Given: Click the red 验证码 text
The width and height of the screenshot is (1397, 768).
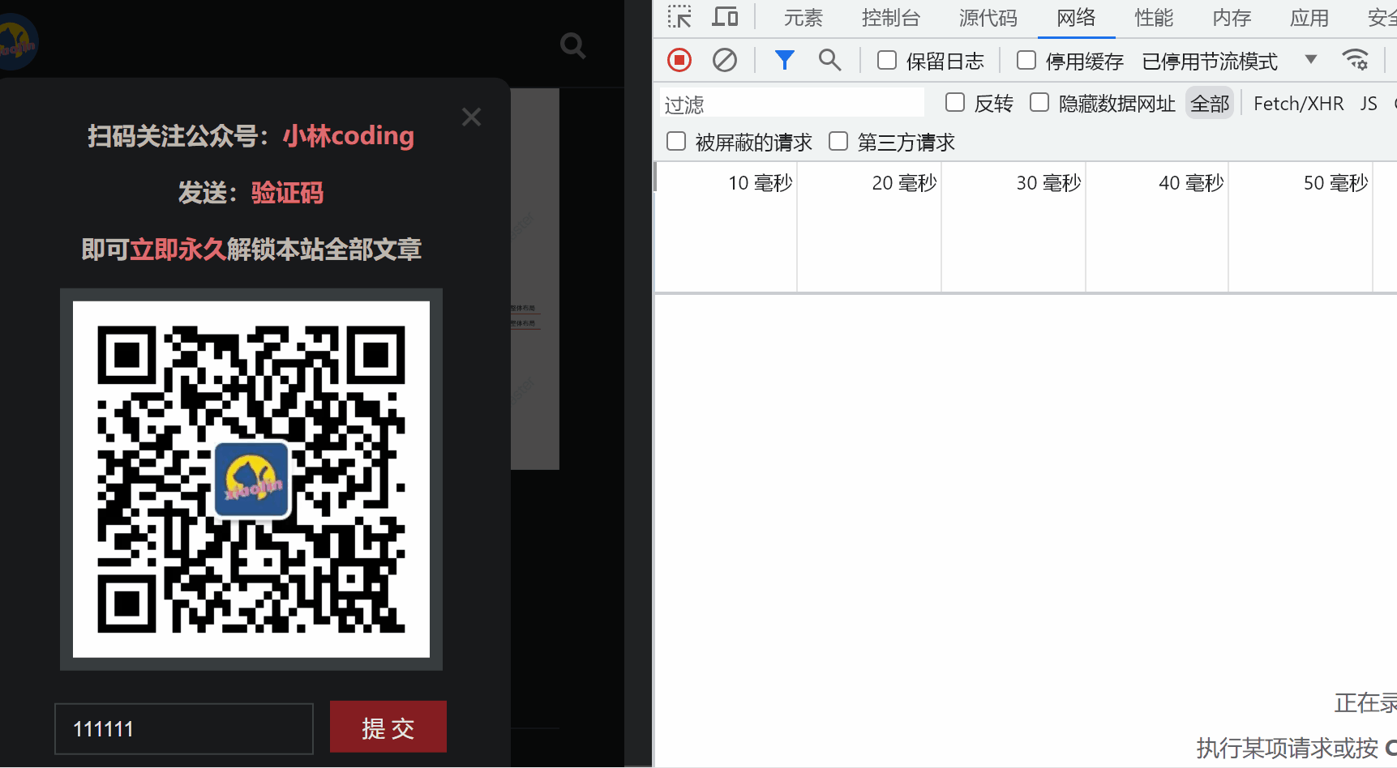Looking at the screenshot, I should tap(288, 193).
